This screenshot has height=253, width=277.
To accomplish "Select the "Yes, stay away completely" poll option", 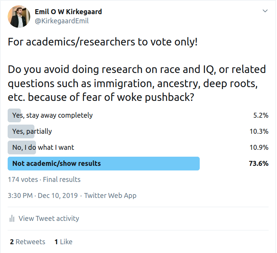I will coord(52,115).
